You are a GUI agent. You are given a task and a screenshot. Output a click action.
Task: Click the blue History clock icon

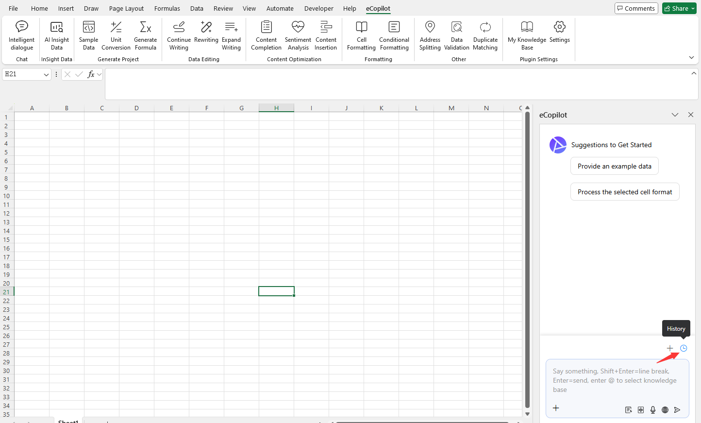684,348
